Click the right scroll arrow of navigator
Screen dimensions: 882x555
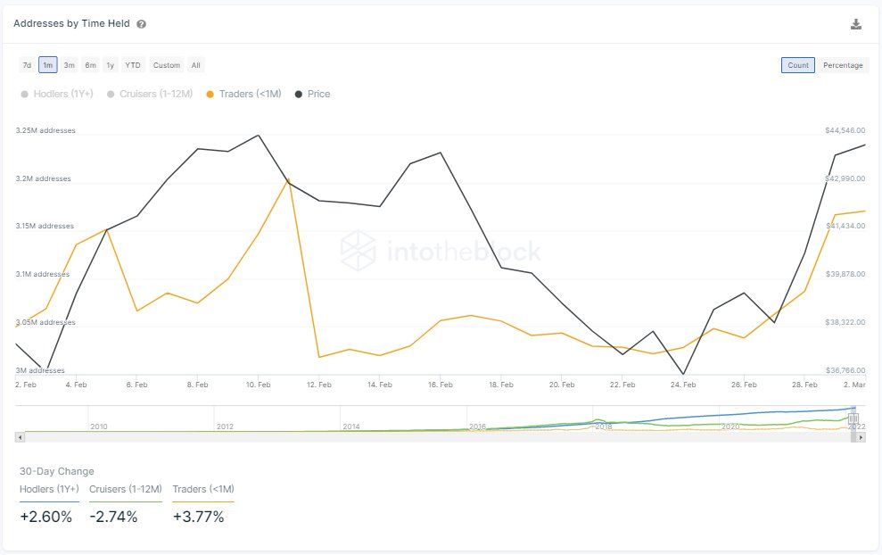pyautogui.click(x=861, y=436)
